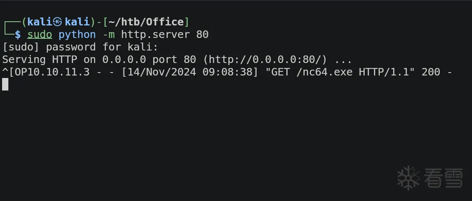The width and height of the screenshot is (472, 201).
Task: Click the white terminal cursor block
Action: tap(5, 84)
